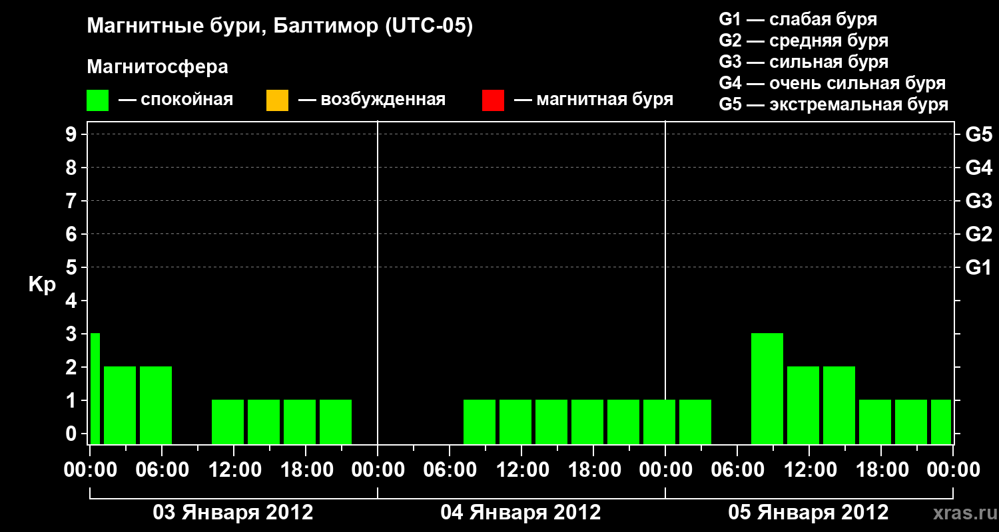The image size is (999, 532).
Task: Click the 06:00 time label for 04 Января
Action: point(450,470)
